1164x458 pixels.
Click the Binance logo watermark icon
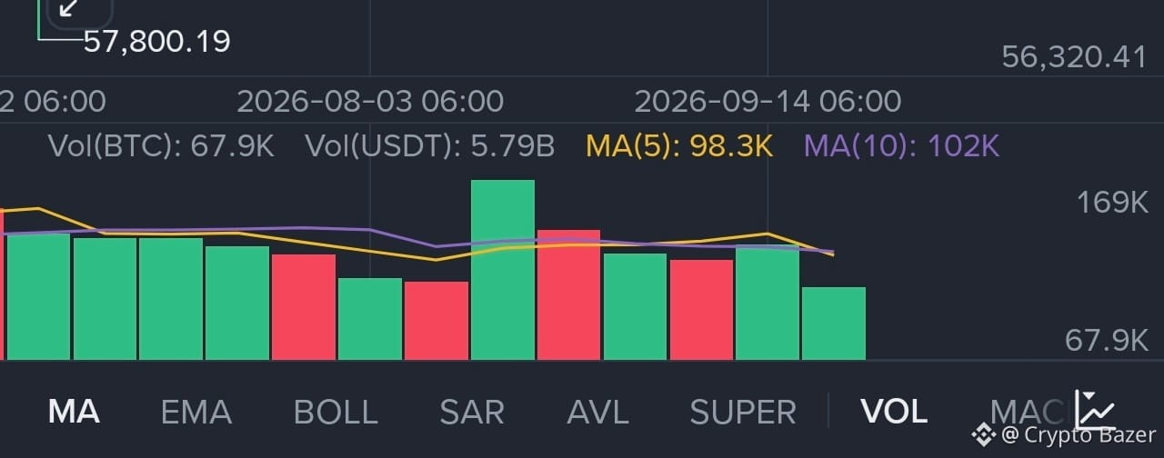tap(983, 434)
